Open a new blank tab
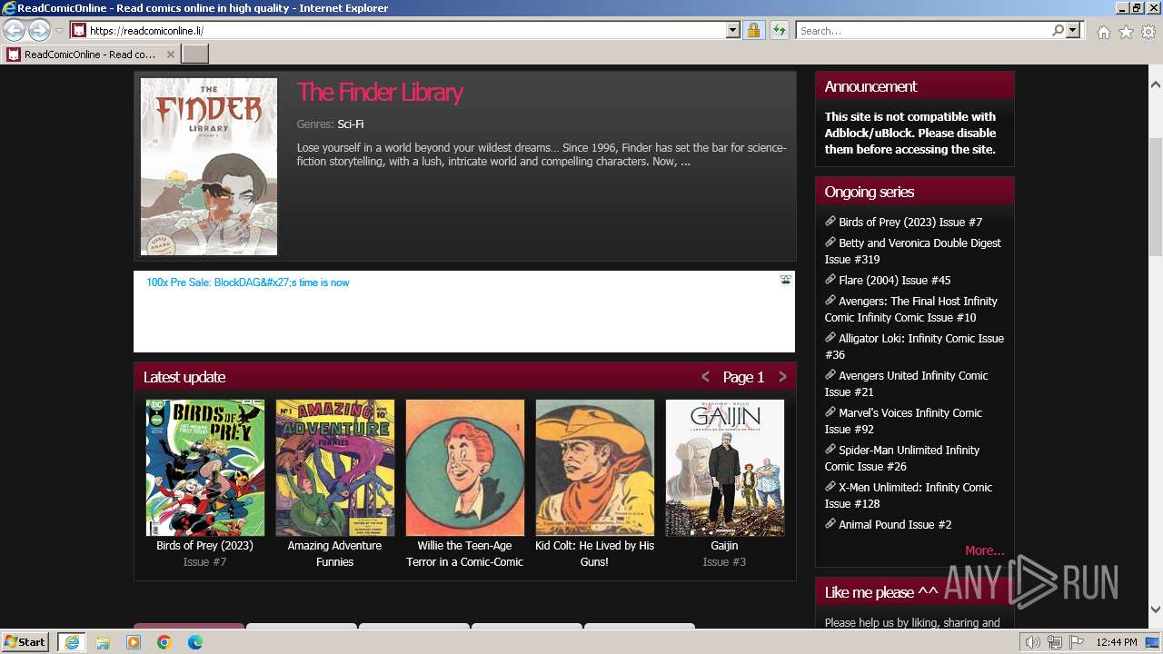Screen dimensions: 1163x654 tap(195, 54)
